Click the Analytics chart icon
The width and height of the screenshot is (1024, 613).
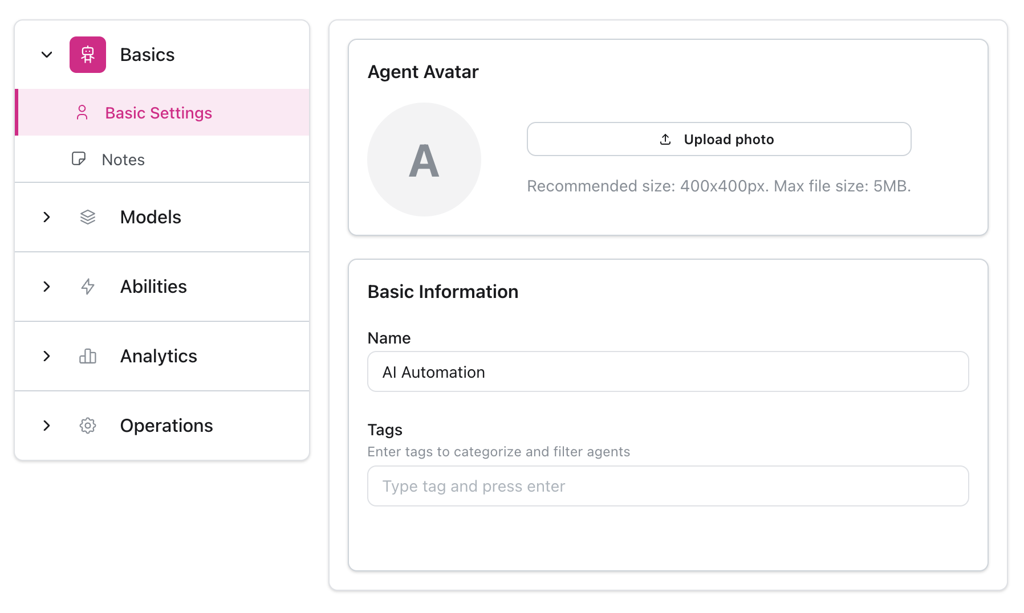(87, 356)
